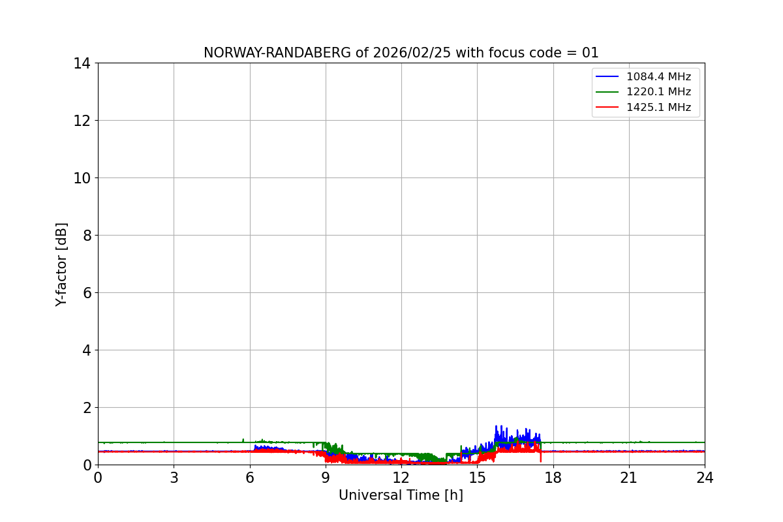783x522 pixels.
Task: Click the x-axis tick label 9
Action: point(326,478)
